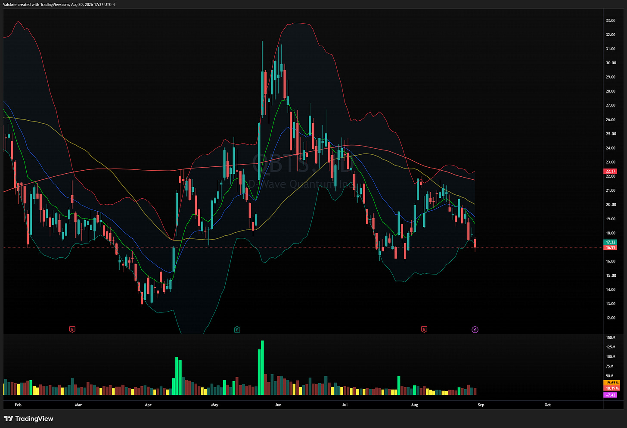The height and width of the screenshot is (428, 627).
Task: Select 26.00 on the price scale
Action: point(611,120)
